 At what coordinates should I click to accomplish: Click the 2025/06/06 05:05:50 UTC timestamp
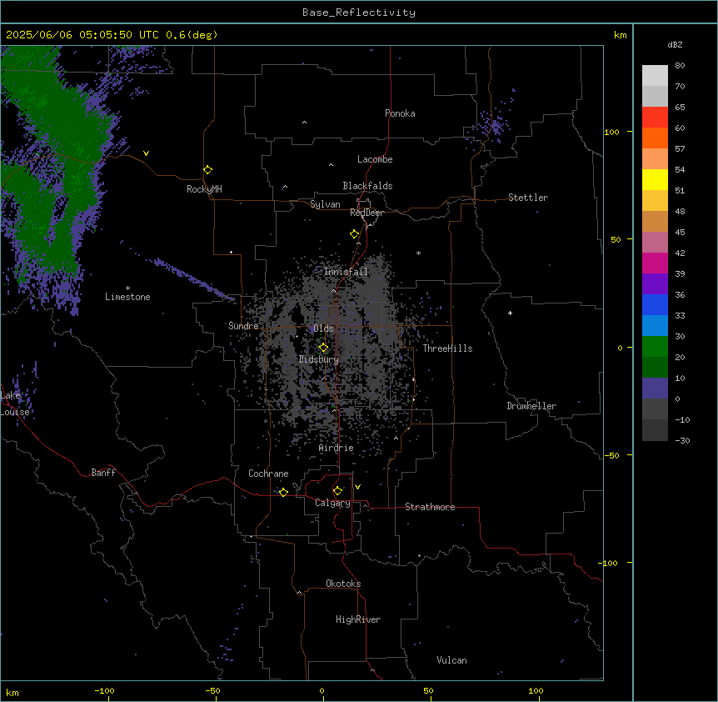(82, 35)
